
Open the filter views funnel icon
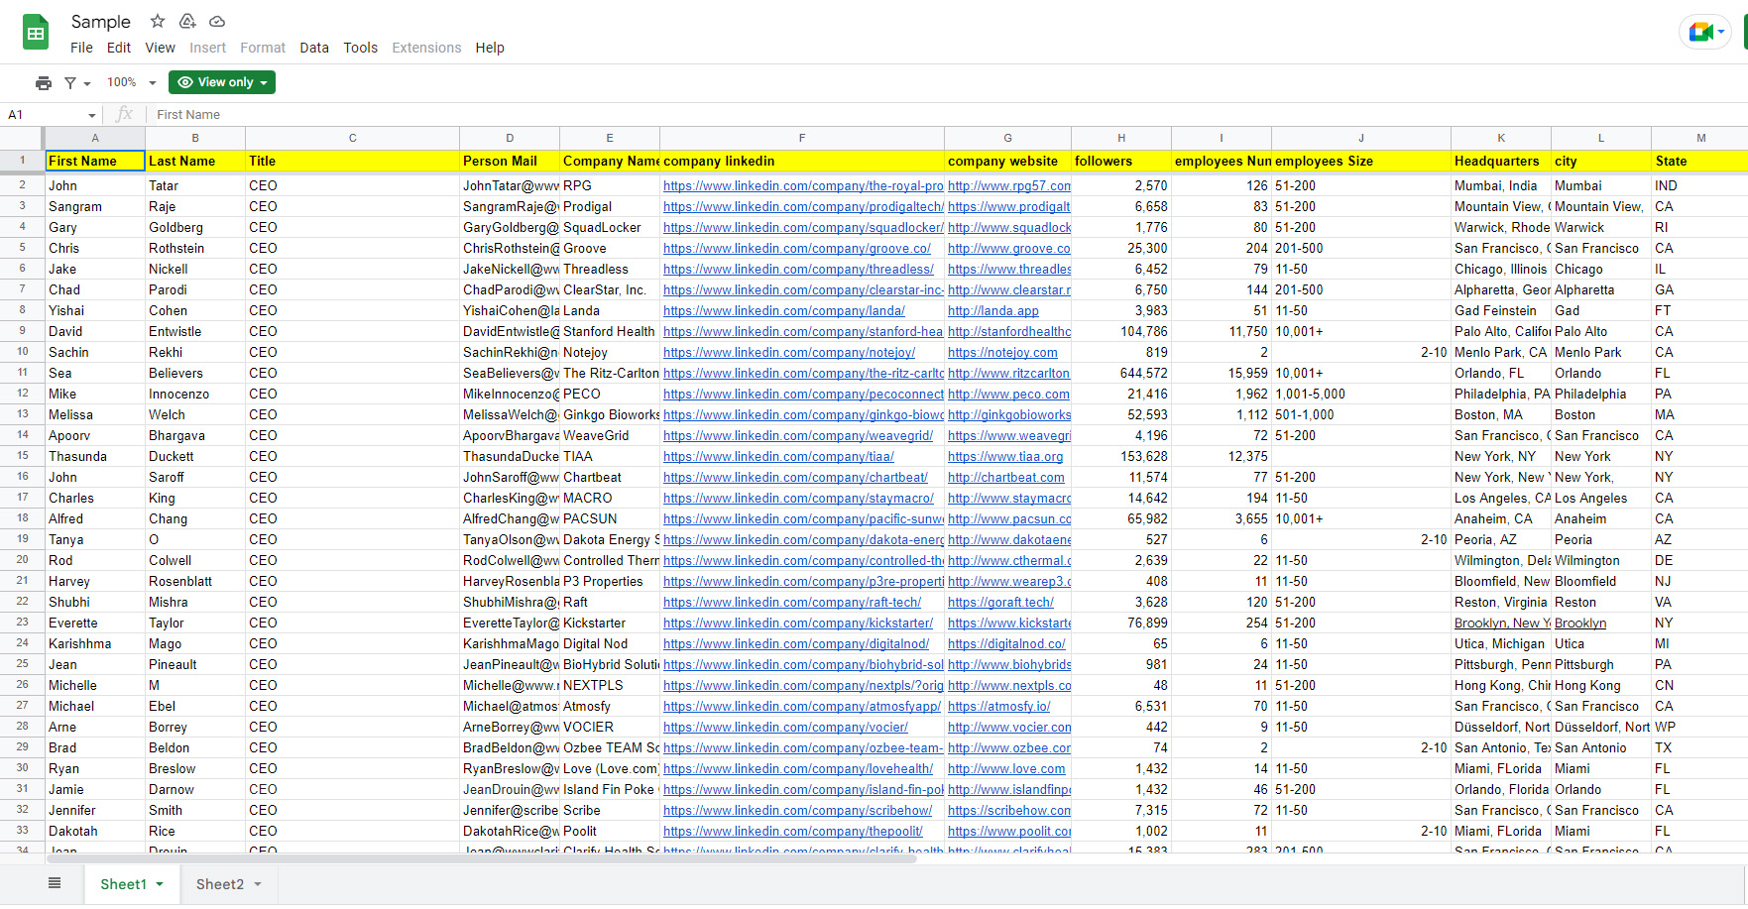70,83
